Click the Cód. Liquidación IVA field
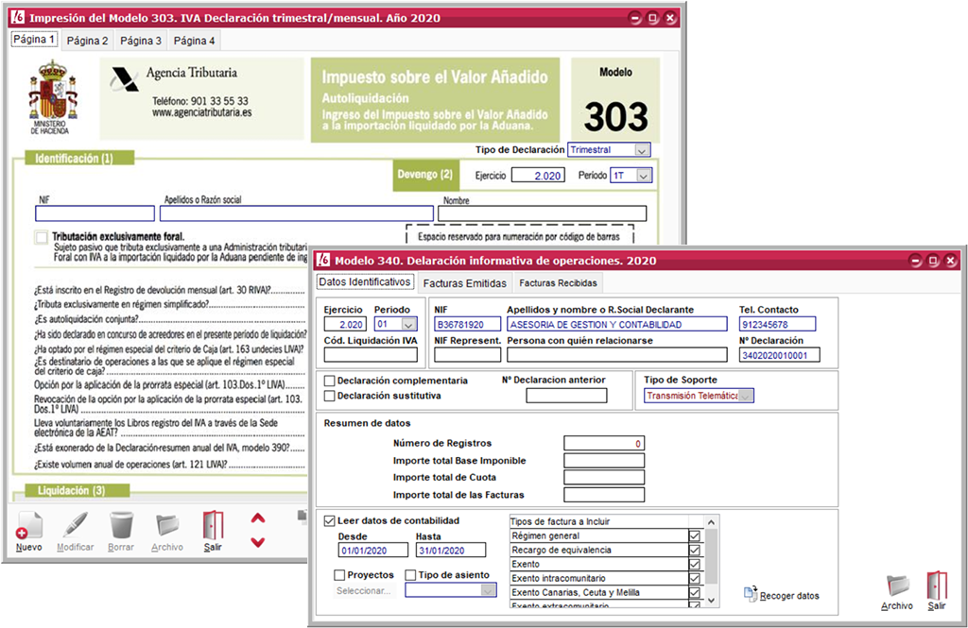Image resolution: width=968 pixels, height=628 pixels. tap(371, 355)
